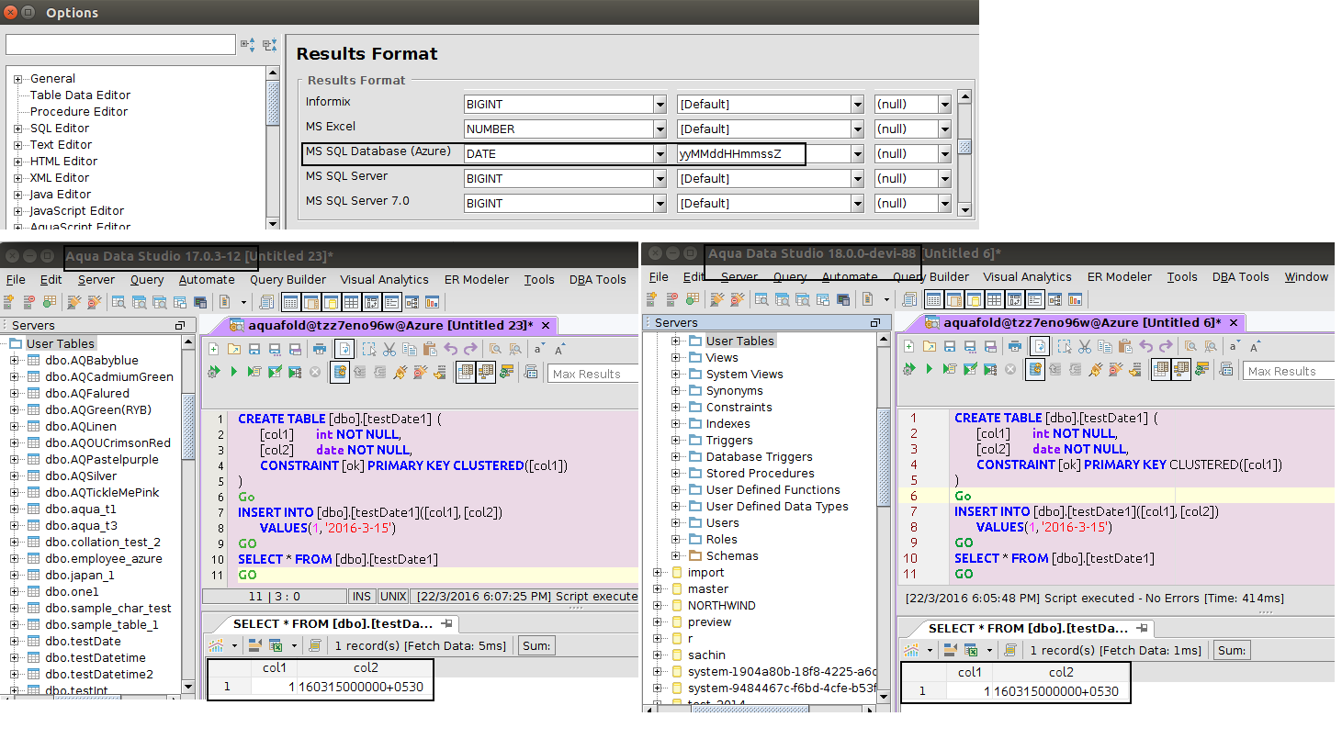The width and height of the screenshot is (1342, 750).
Task: Select dbo.AQSilver table in Servers tree
Action: coord(81,476)
